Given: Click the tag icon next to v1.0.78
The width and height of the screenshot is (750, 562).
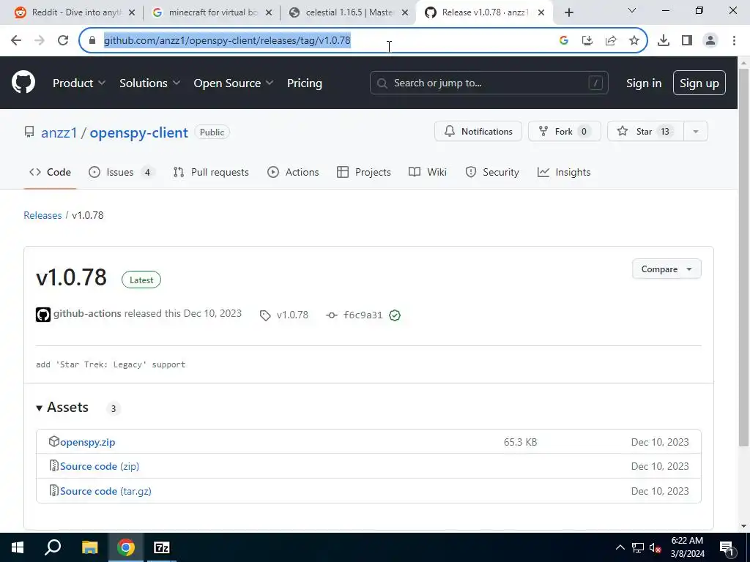Looking at the screenshot, I should 265,315.
